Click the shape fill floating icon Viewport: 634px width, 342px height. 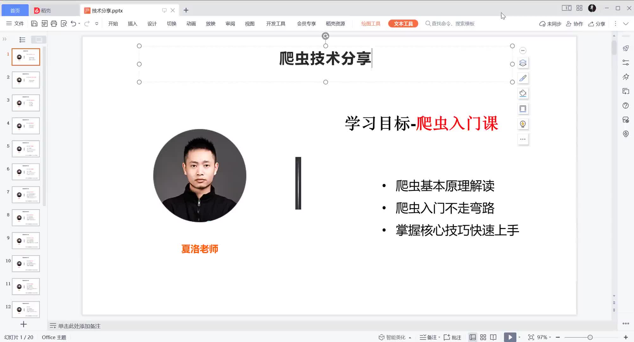[x=523, y=93]
